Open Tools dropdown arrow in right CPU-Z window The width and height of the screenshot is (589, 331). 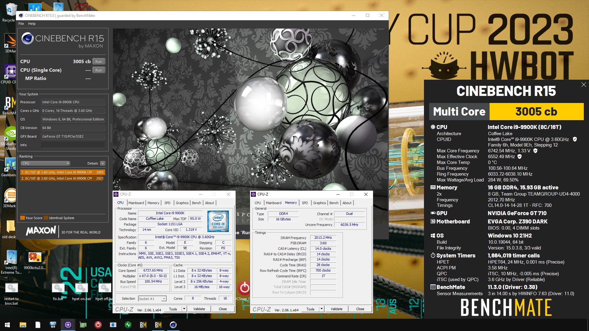pos(321,309)
